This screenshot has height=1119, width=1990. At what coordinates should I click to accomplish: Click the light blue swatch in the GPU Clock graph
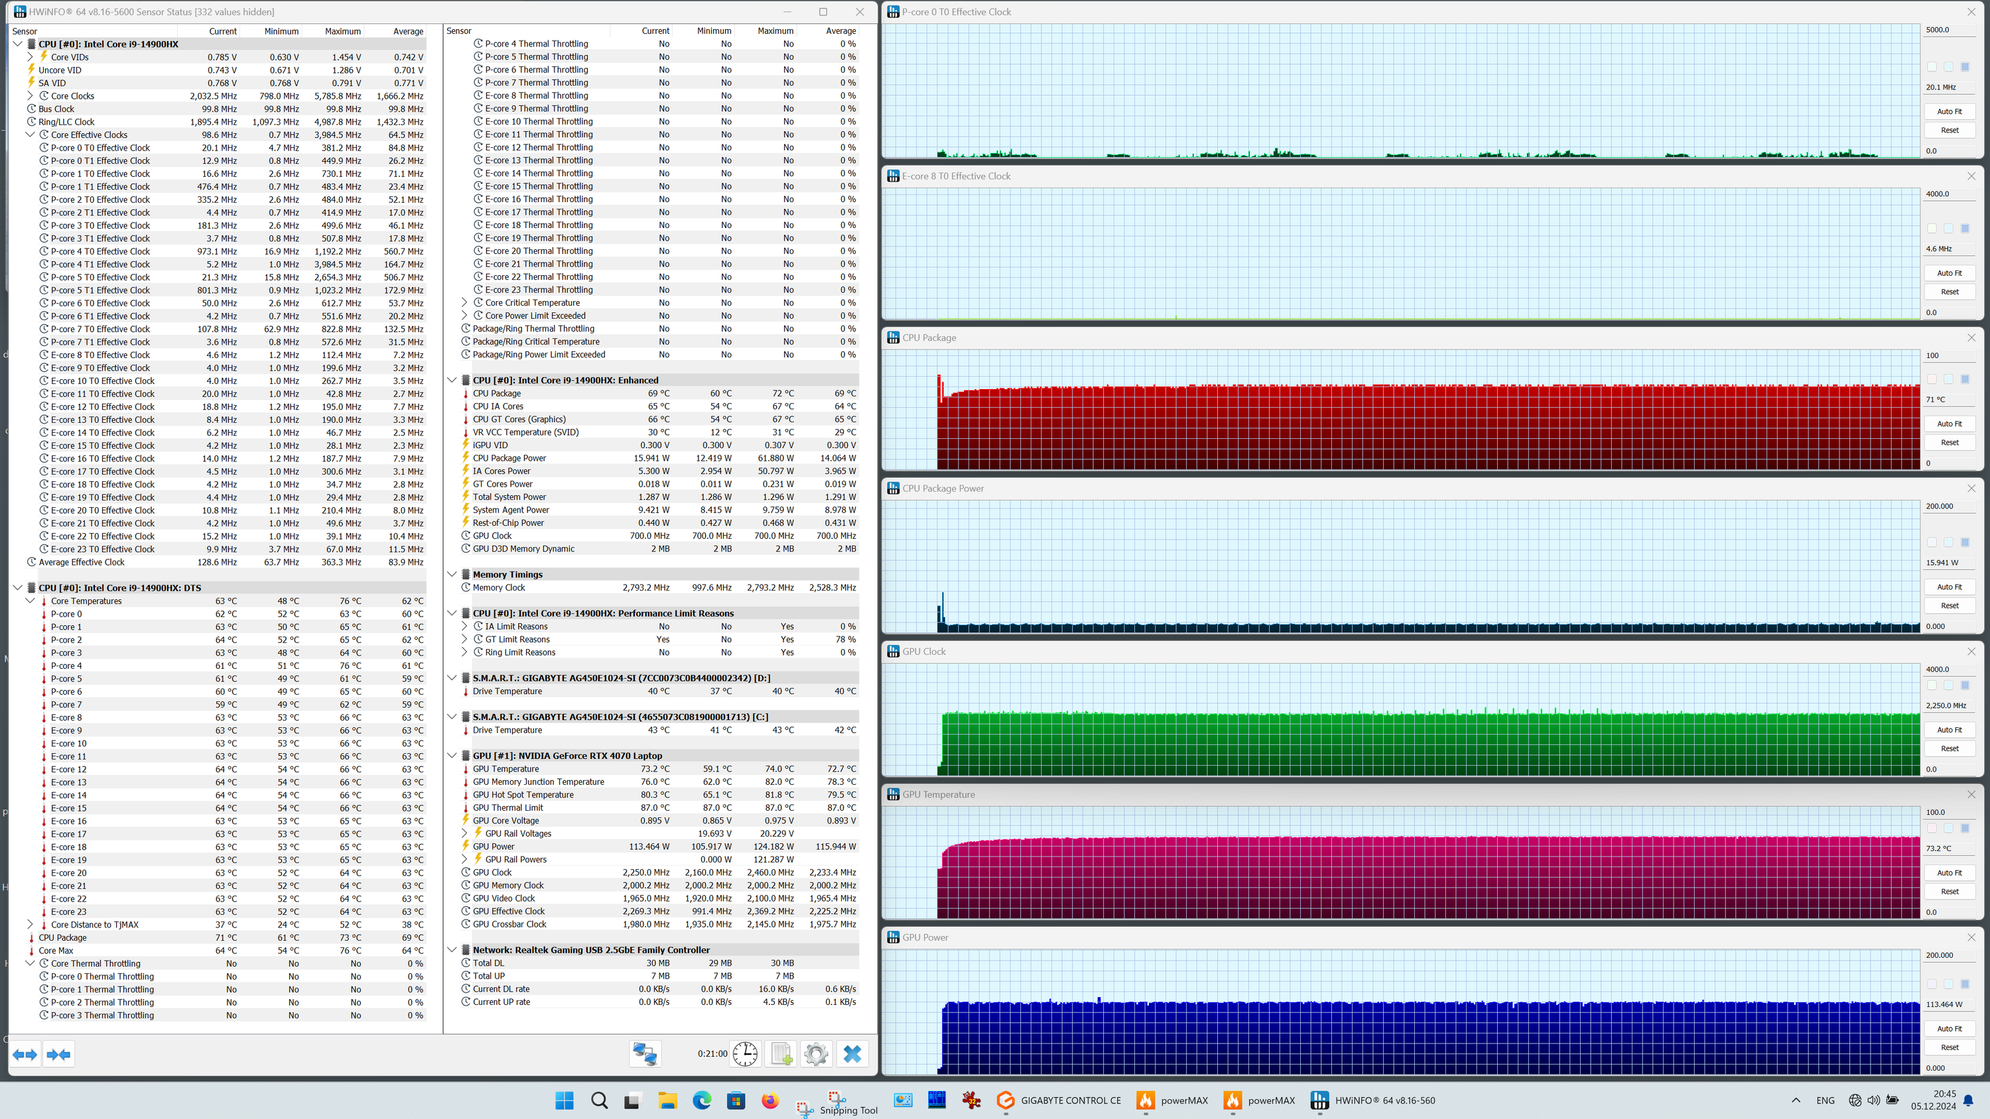(x=1948, y=685)
